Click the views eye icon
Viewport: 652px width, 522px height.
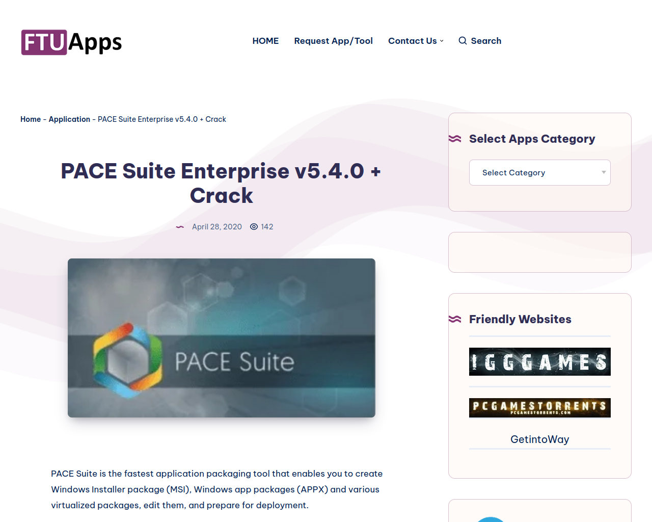pos(254,227)
